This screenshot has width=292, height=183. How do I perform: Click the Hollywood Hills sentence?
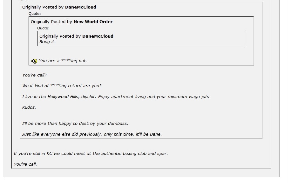click(116, 96)
